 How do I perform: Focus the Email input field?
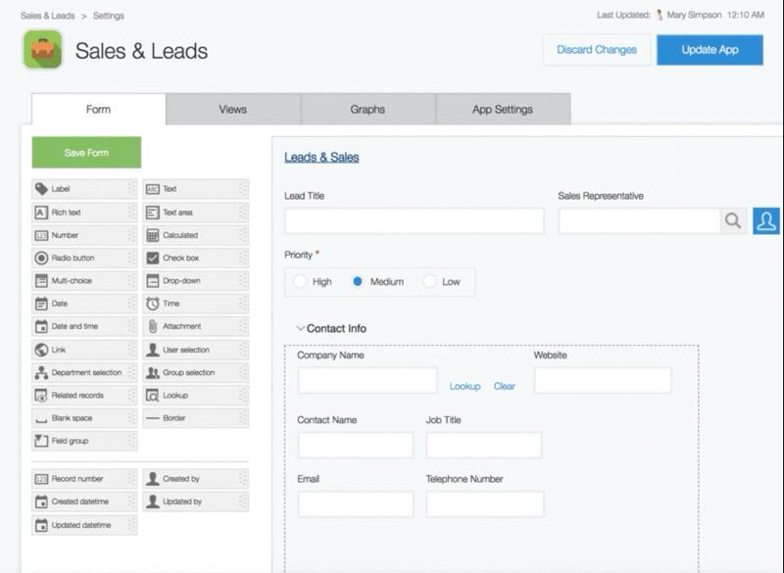(356, 504)
